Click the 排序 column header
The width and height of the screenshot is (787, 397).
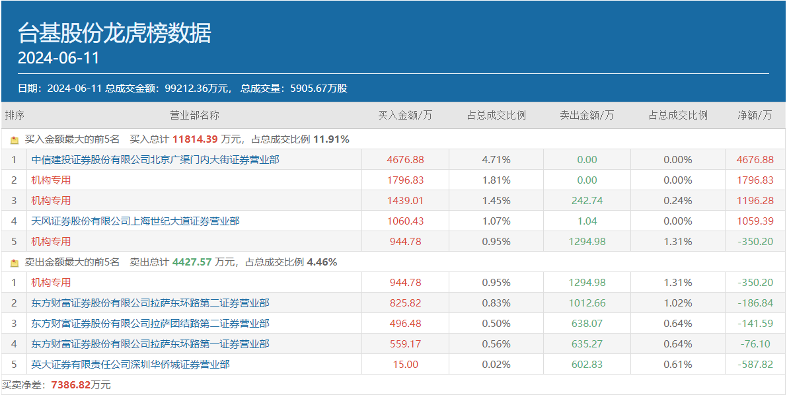[15, 115]
